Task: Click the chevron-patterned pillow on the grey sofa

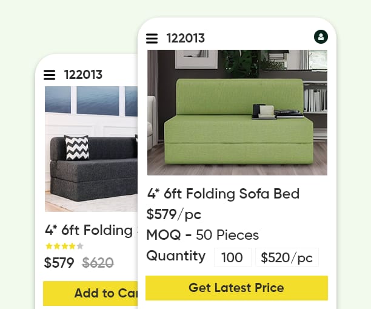Action: click(x=77, y=148)
